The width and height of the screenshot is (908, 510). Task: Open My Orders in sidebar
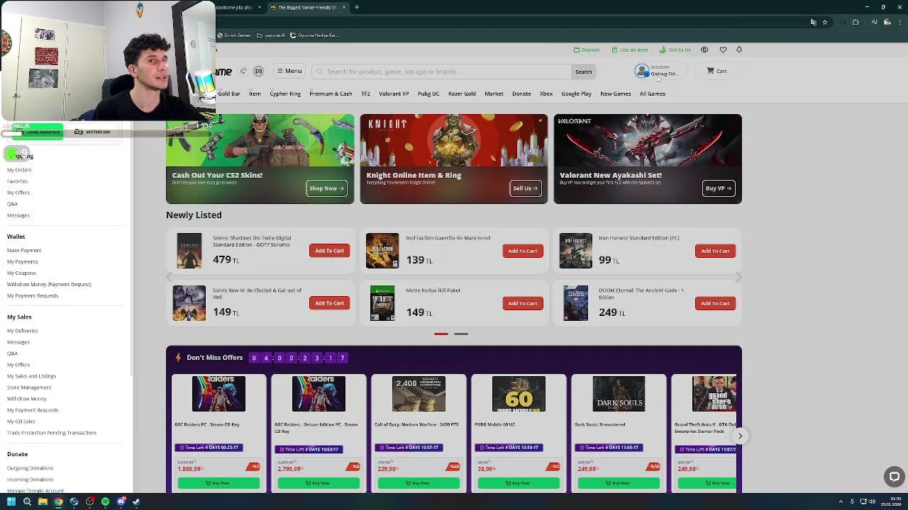(19, 170)
